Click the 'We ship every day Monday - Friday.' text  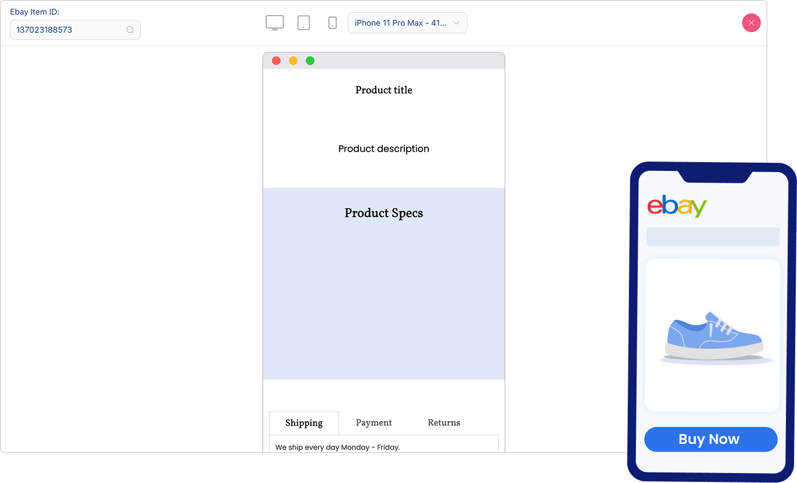point(338,447)
